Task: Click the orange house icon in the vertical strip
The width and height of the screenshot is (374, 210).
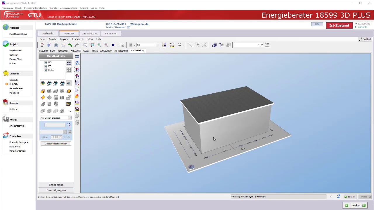Action: (x=77, y=96)
